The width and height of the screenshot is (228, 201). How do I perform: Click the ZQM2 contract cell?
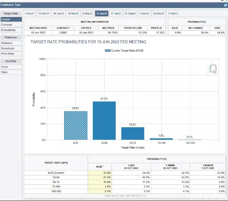63,32
